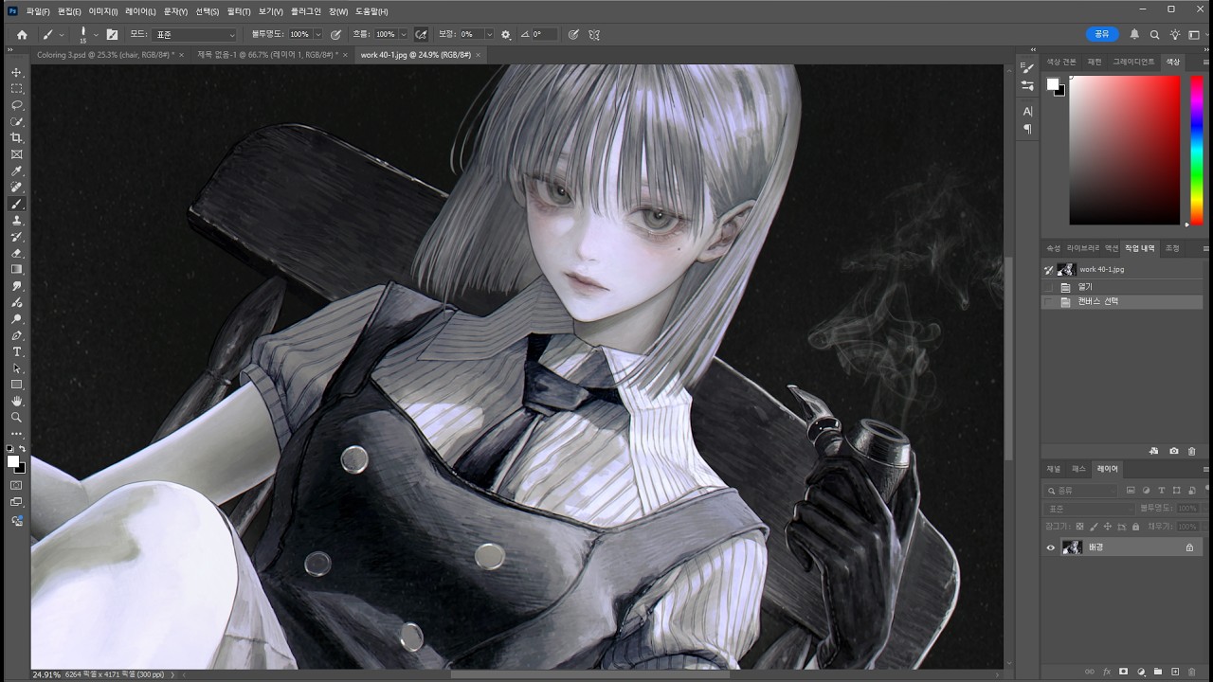Click the brush angle input field
1213x682 pixels.
(543, 34)
